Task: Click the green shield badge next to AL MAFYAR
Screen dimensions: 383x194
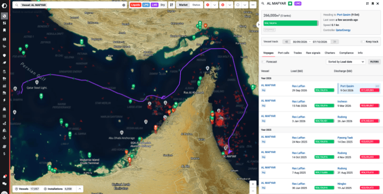Action: [290, 3]
